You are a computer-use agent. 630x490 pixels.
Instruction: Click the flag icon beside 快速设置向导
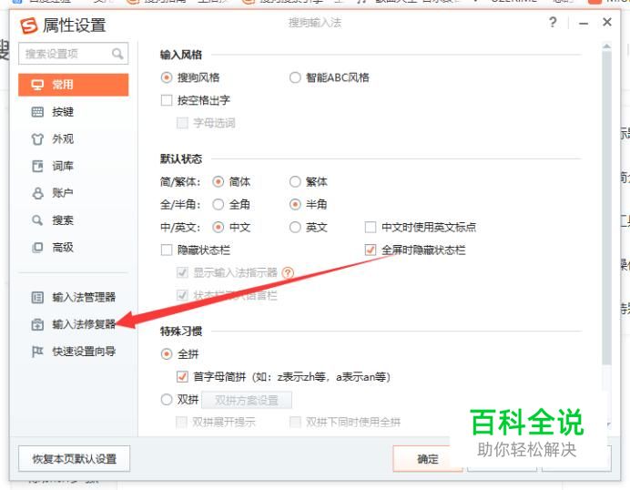point(37,352)
